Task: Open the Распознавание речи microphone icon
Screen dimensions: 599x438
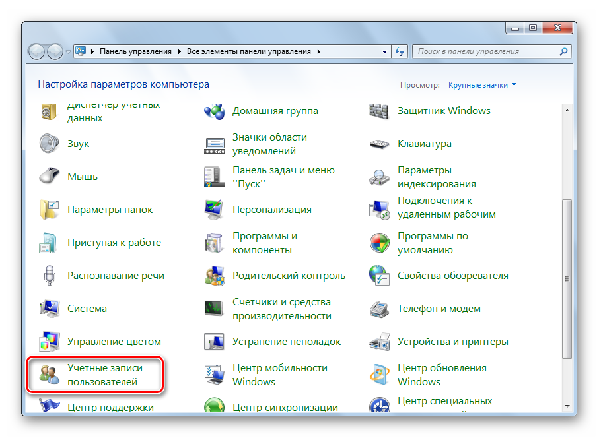Action: click(x=50, y=276)
